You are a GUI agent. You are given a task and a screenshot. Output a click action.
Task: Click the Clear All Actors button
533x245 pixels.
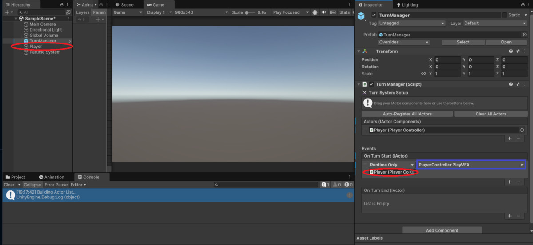pyautogui.click(x=490, y=114)
